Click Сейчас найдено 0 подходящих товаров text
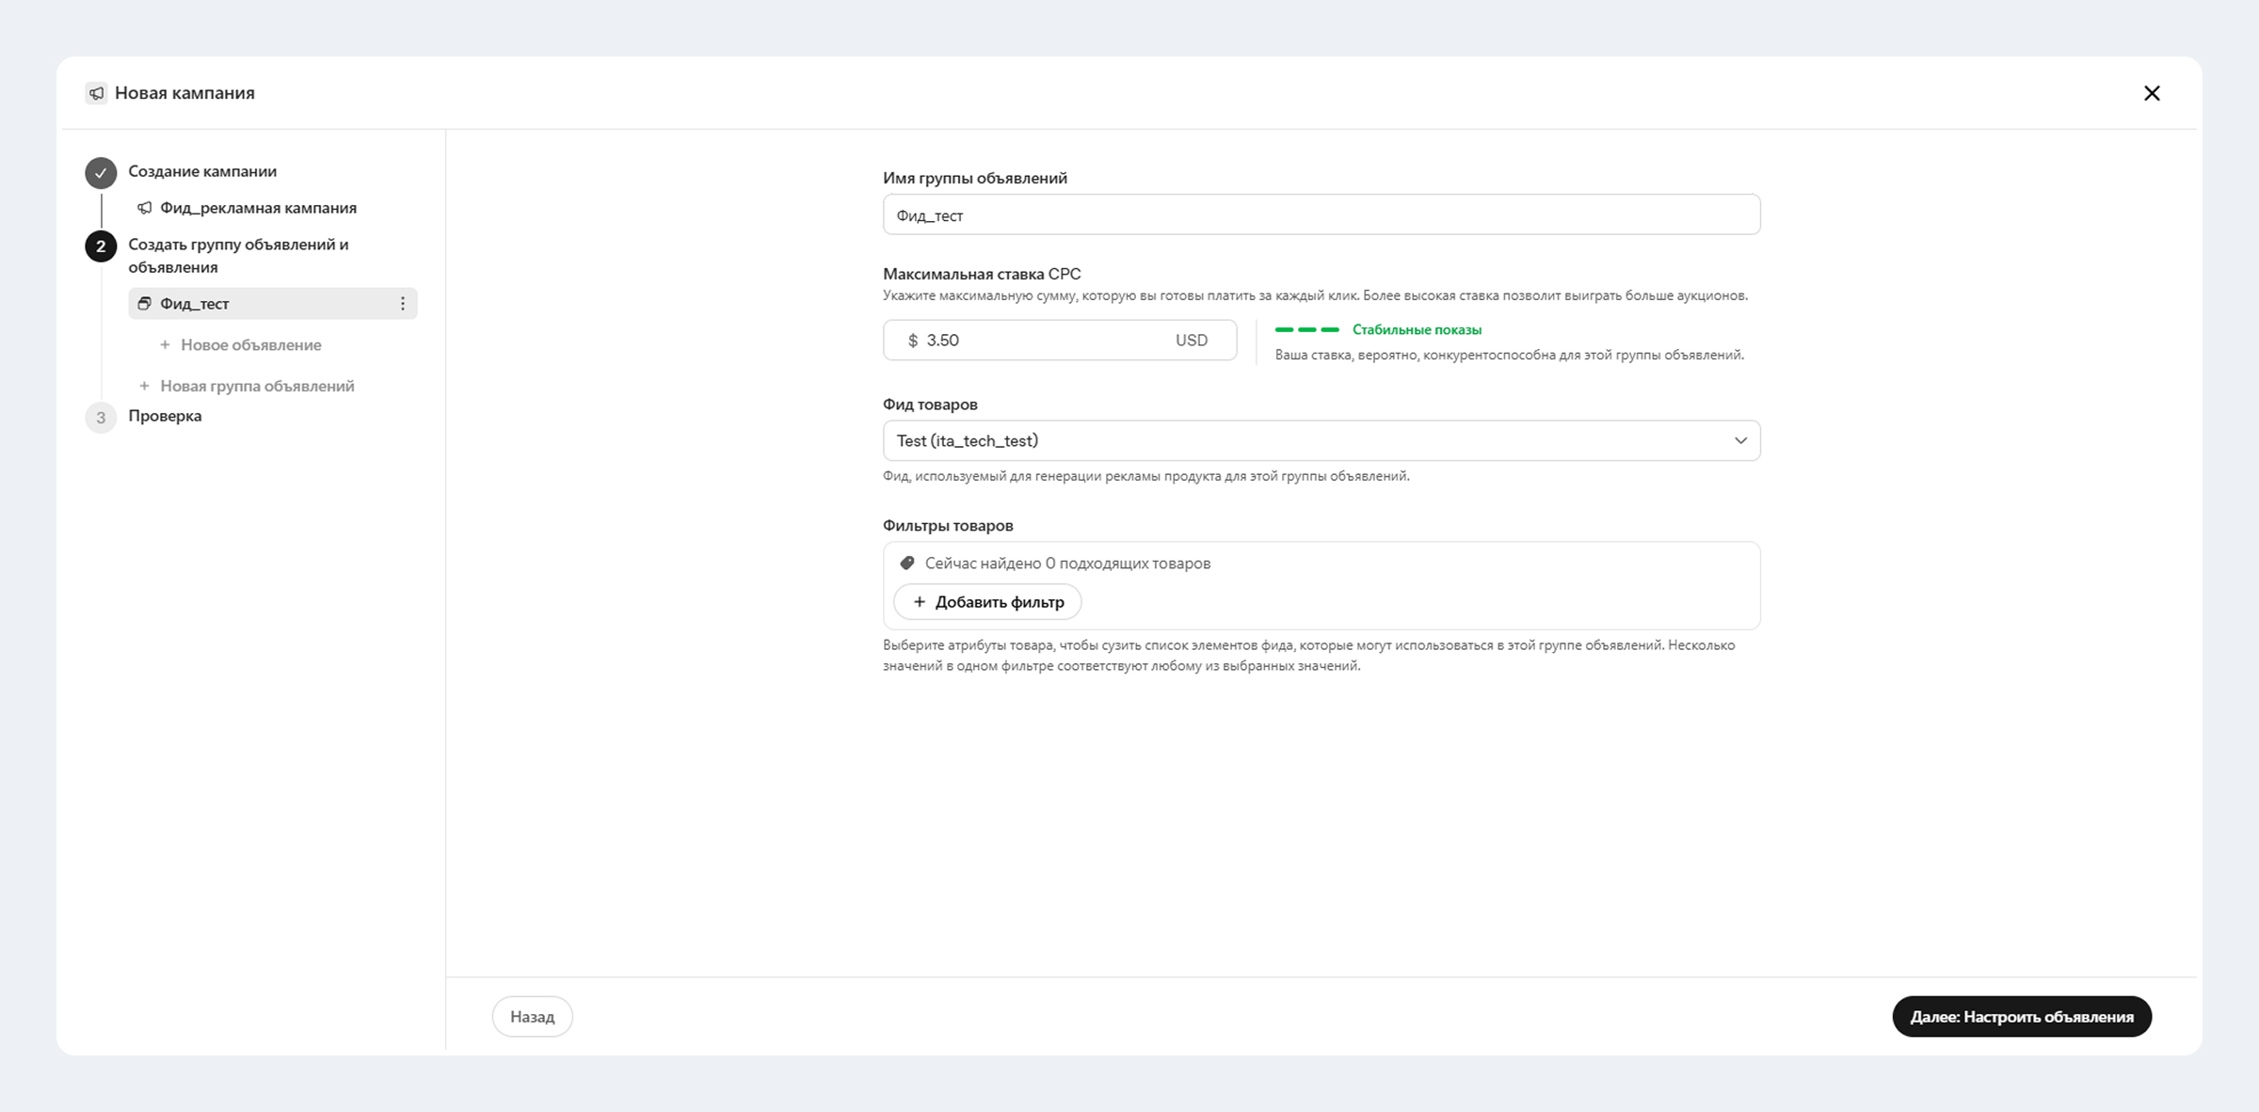The height and width of the screenshot is (1112, 2259). [1067, 564]
